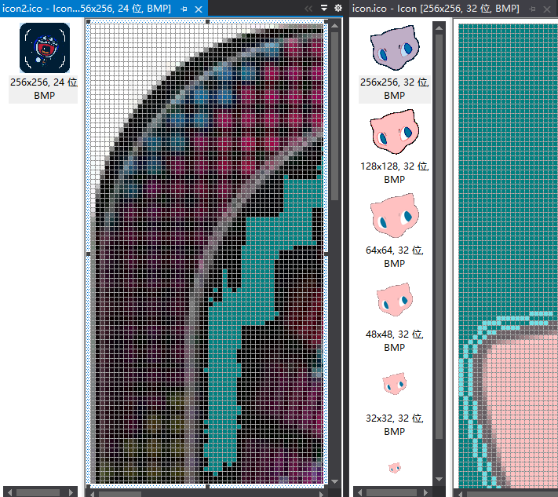Screen dimensions: 558x497
Task: Click the double-chevron tab scroll icon
Action: tap(308, 8)
